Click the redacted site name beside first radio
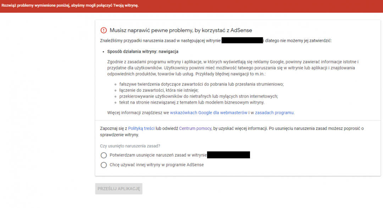The width and height of the screenshot is (383, 208). [x=229, y=155]
